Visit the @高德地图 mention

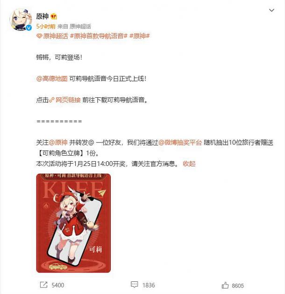52,79
